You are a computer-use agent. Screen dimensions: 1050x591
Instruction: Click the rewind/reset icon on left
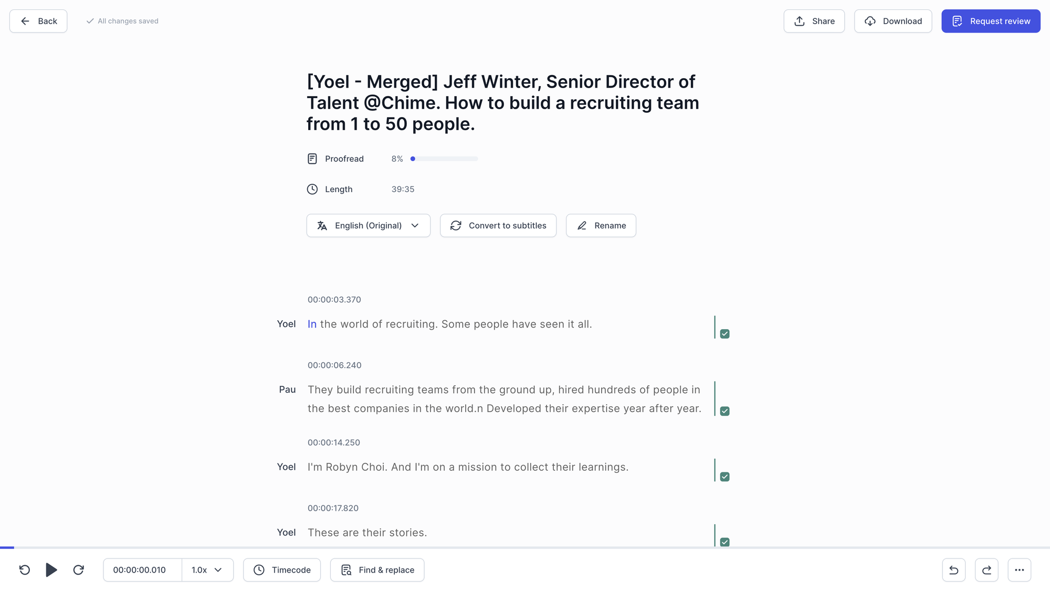point(24,570)
